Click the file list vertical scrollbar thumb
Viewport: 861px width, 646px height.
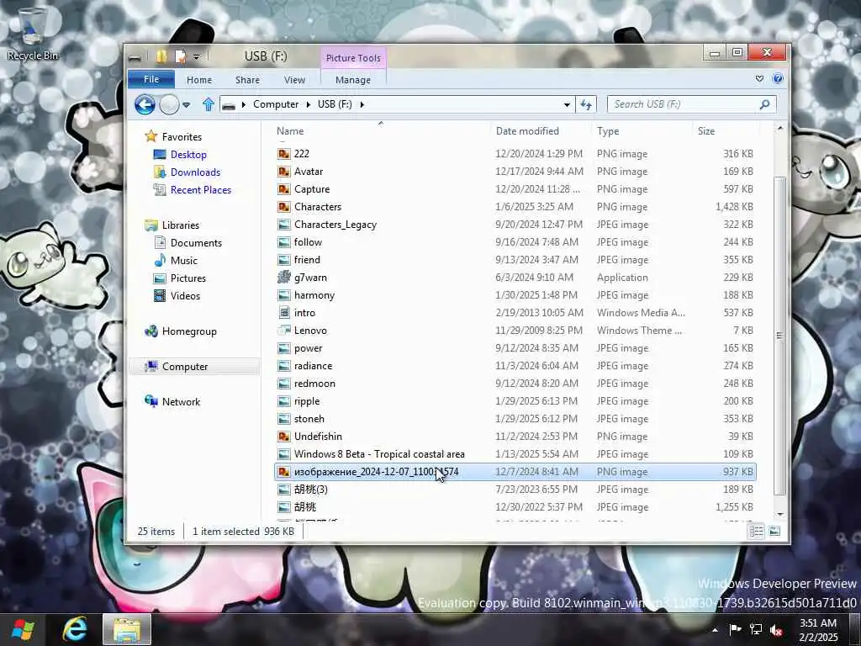[779, 336]
